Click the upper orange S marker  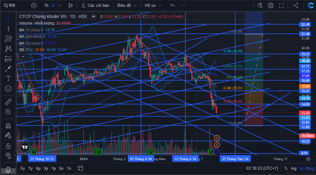tap(217, 138)
